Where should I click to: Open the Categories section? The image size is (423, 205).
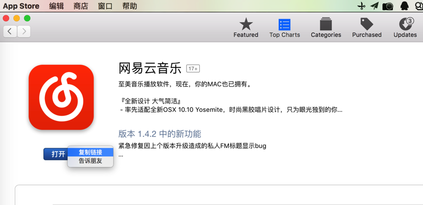tap(326, 28)
